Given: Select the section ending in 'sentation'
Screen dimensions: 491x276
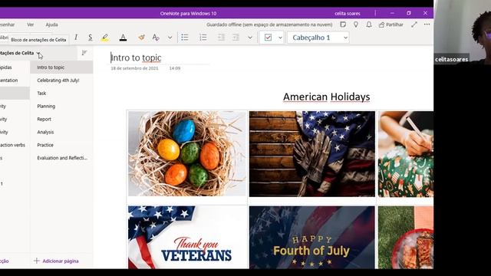Looking at the screenshot, I should point(14,80).
